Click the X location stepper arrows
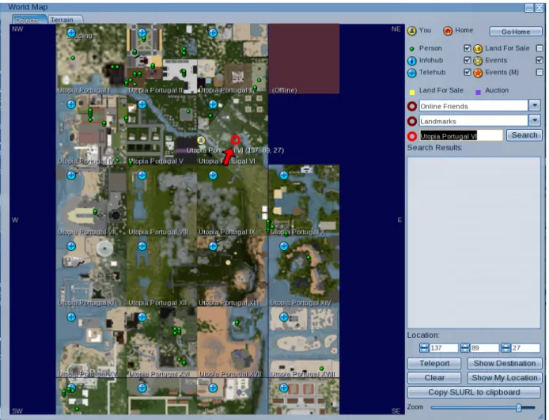The width and height of the screenshot is (549, 420). pyautogui.click(x=424, y=347)
